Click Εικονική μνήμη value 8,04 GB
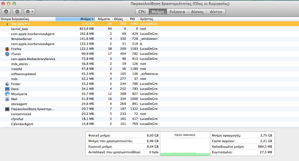299x161 pixels. click(152, 147)
